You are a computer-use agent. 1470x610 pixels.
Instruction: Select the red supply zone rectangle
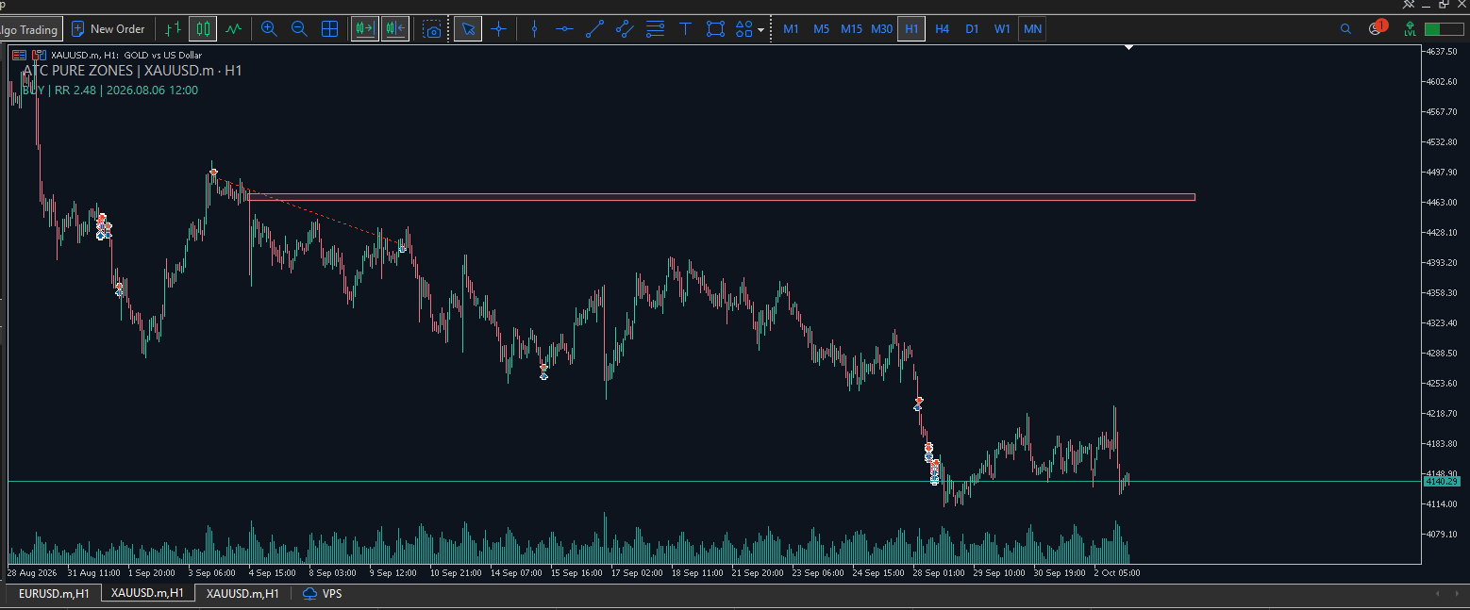tap(722, 197)
